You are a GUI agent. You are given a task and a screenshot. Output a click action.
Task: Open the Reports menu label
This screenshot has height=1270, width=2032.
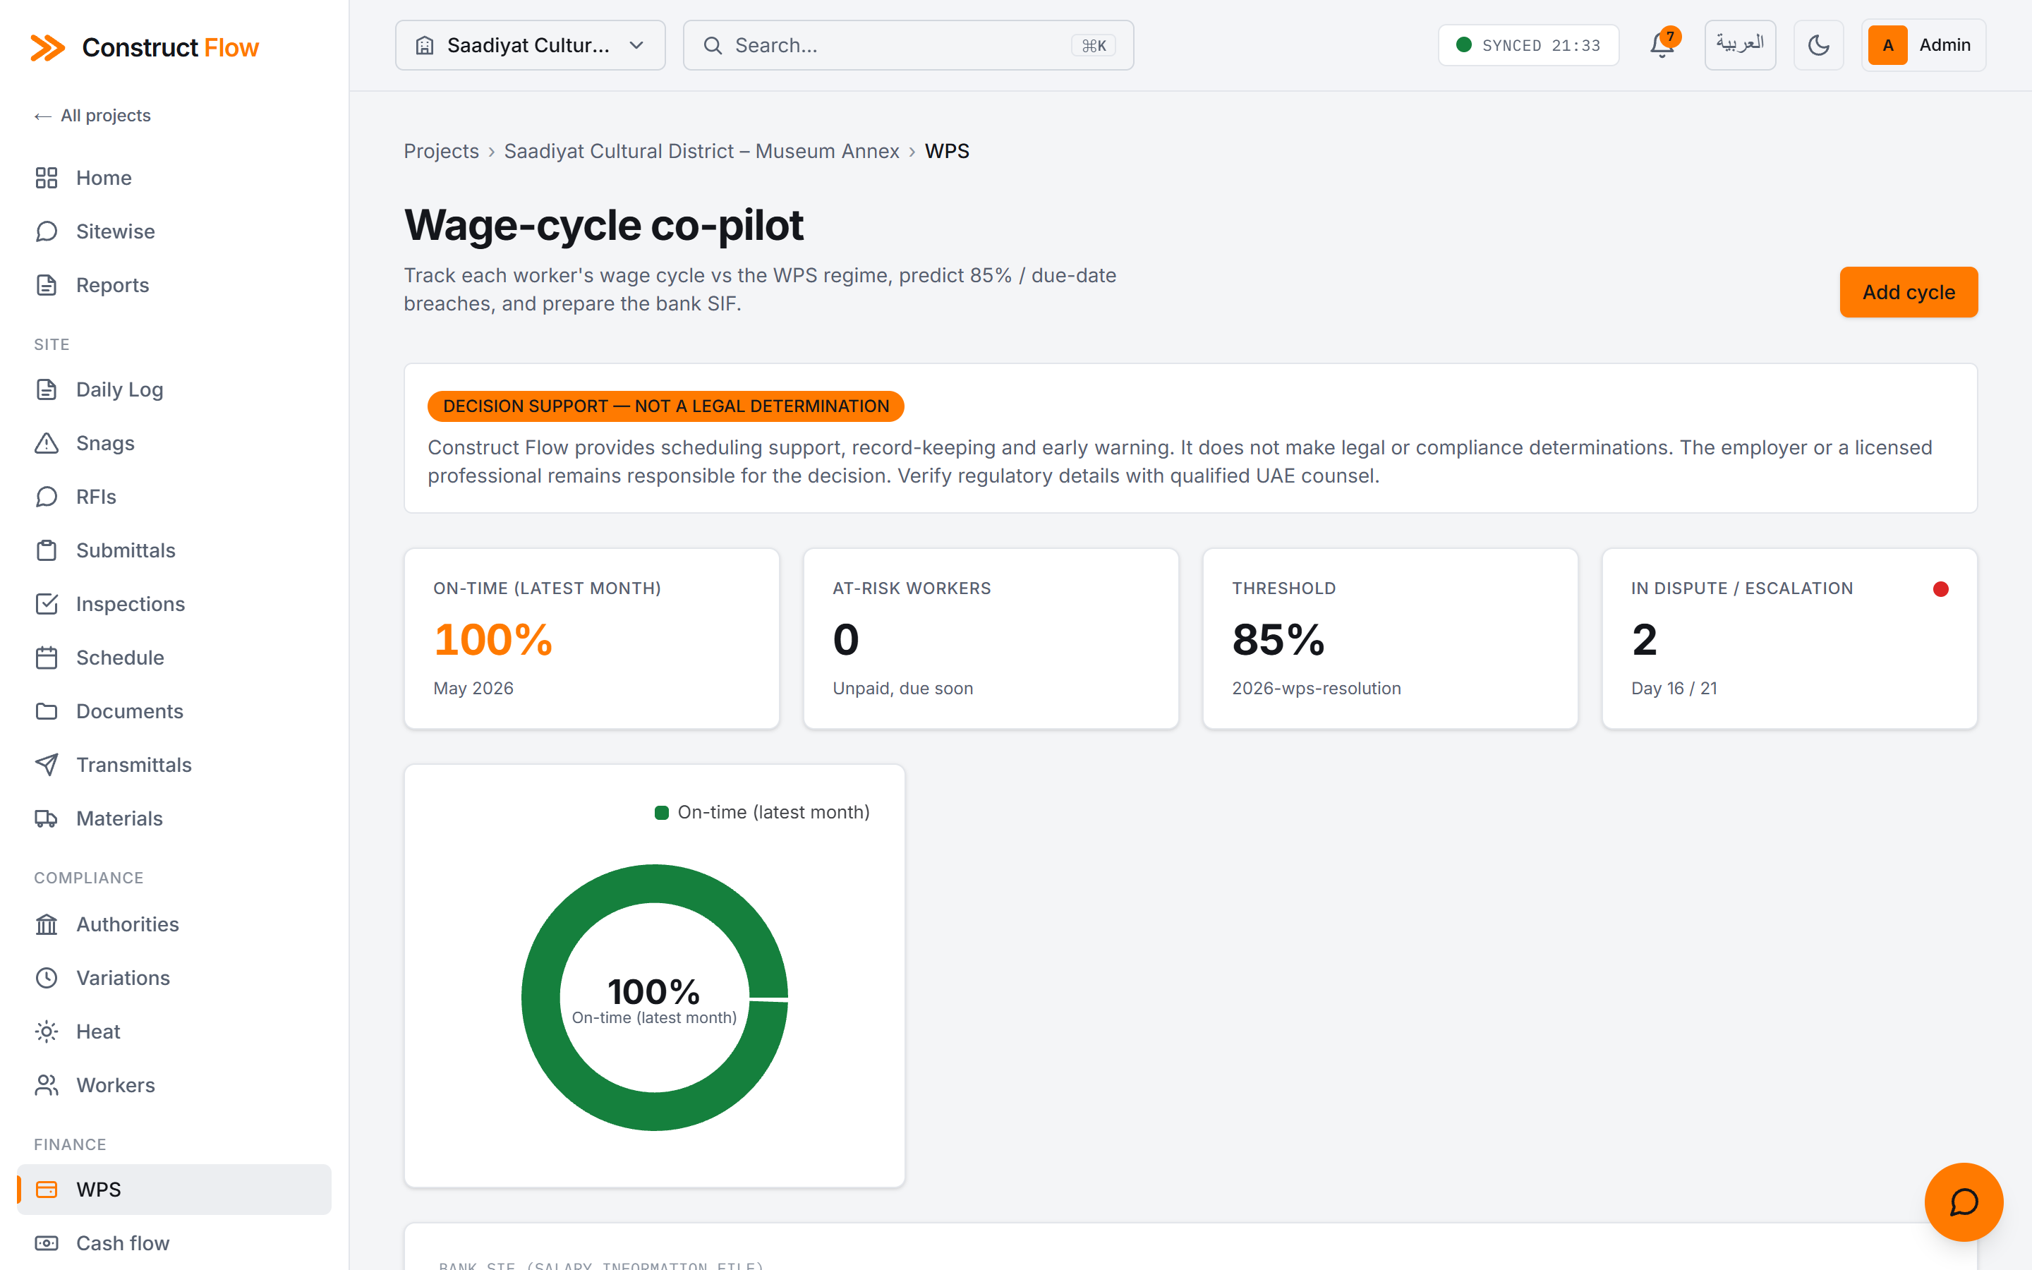click(112, 286)
